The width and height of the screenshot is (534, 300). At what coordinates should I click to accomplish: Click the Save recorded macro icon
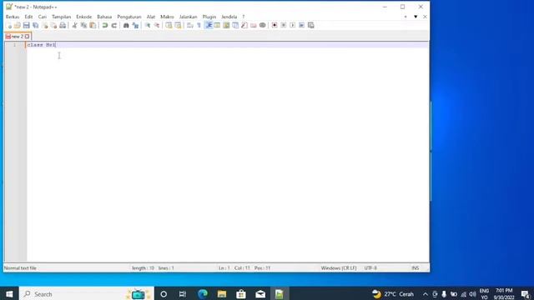(311, 26)
